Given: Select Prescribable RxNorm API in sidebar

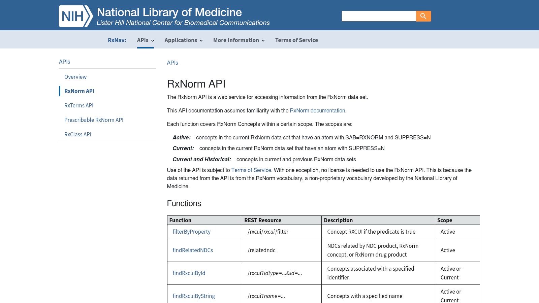Looking at the screenshot, I should [94, 120].
